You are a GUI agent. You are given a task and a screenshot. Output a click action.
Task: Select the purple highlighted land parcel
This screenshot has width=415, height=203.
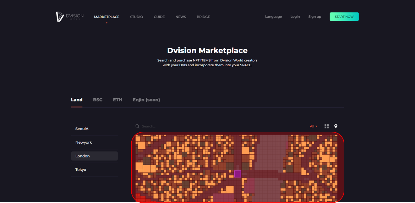238,174
